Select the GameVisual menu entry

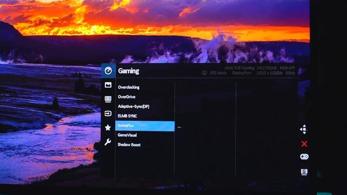pyautogui.click(x=127, y=135)
